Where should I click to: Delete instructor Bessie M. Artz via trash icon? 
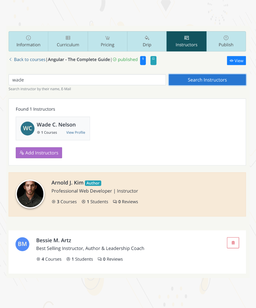(233, 243)
